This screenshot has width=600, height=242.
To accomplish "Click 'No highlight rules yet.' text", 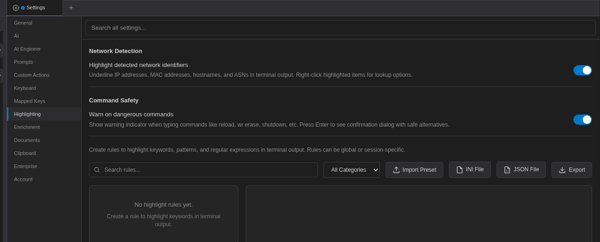I will pos(164,204).
